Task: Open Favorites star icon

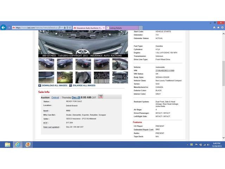Action: coord(218,27)
